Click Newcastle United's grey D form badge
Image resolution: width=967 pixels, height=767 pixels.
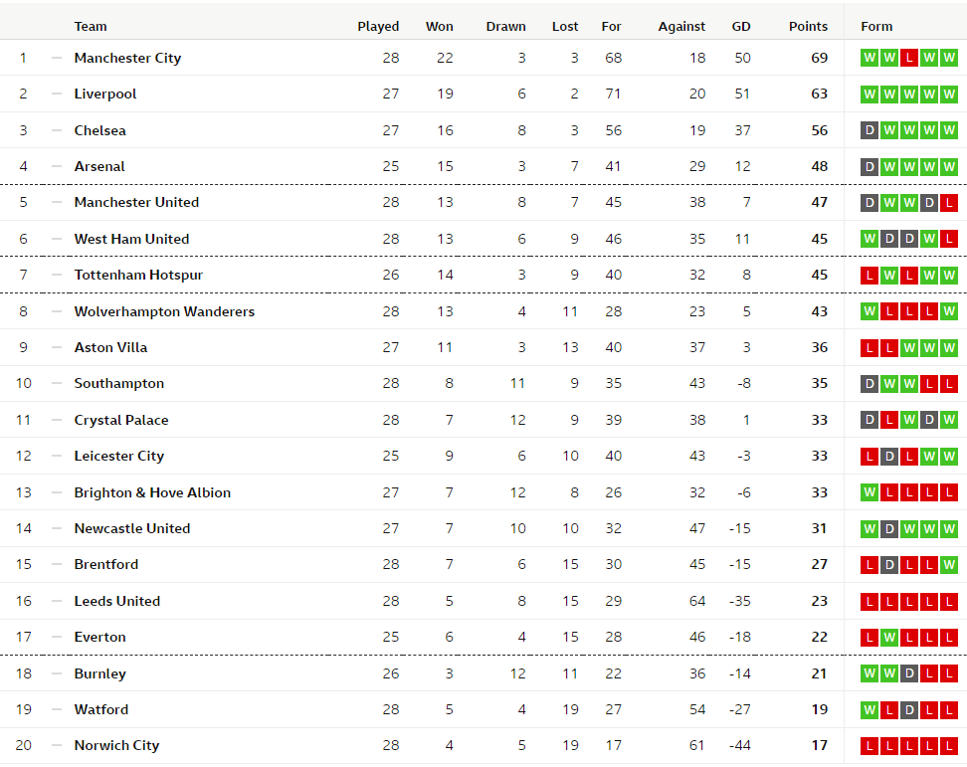point(889,529)
